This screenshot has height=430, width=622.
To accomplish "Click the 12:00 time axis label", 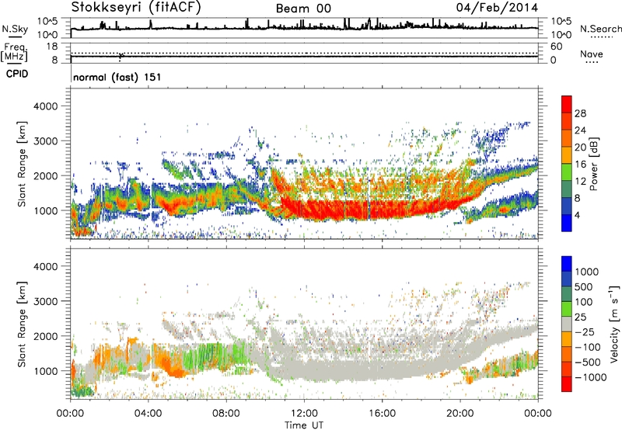I will coord(304,414).
